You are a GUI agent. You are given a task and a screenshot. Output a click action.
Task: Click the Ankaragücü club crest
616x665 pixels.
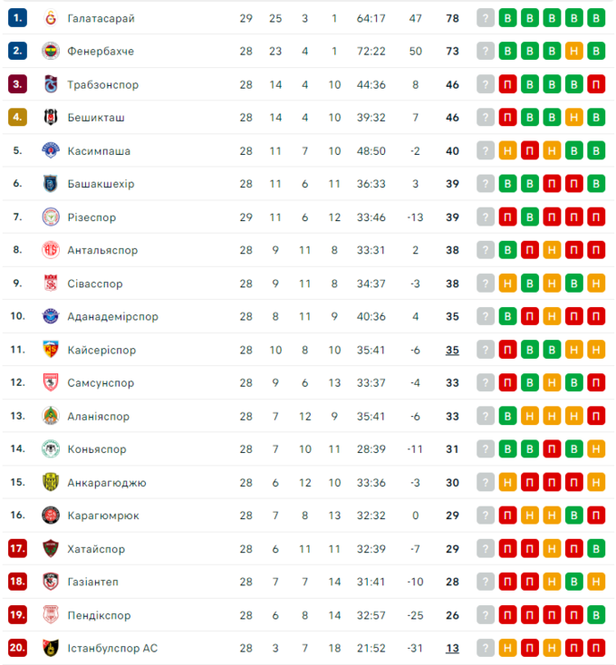pyautogui.click(x=50, y=483)
